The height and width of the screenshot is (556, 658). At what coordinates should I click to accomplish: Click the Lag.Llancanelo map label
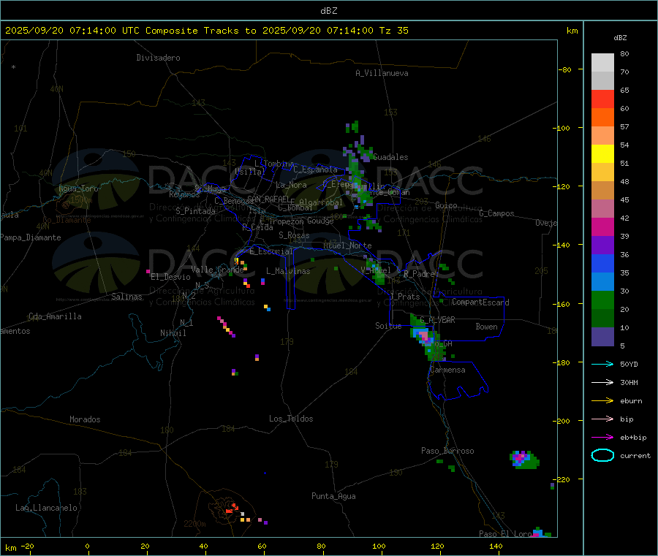click(x=46, y=508)
